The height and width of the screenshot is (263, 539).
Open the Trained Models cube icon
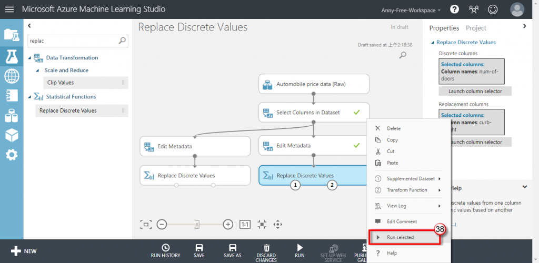(x=12, y=135)
